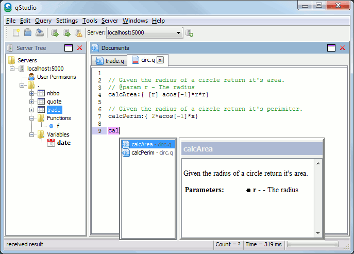Switch to the trade.q tab
The height and width of the screenshot is (254, 354).
point(110,61)
